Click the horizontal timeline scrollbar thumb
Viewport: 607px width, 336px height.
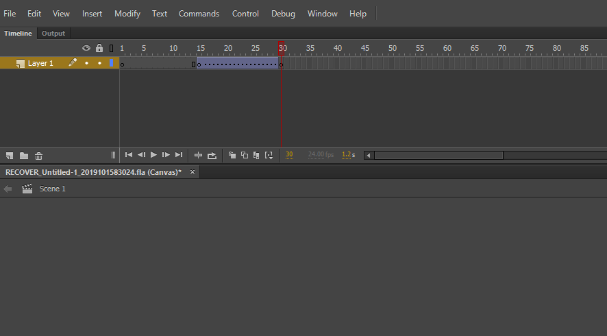(438, 156)
